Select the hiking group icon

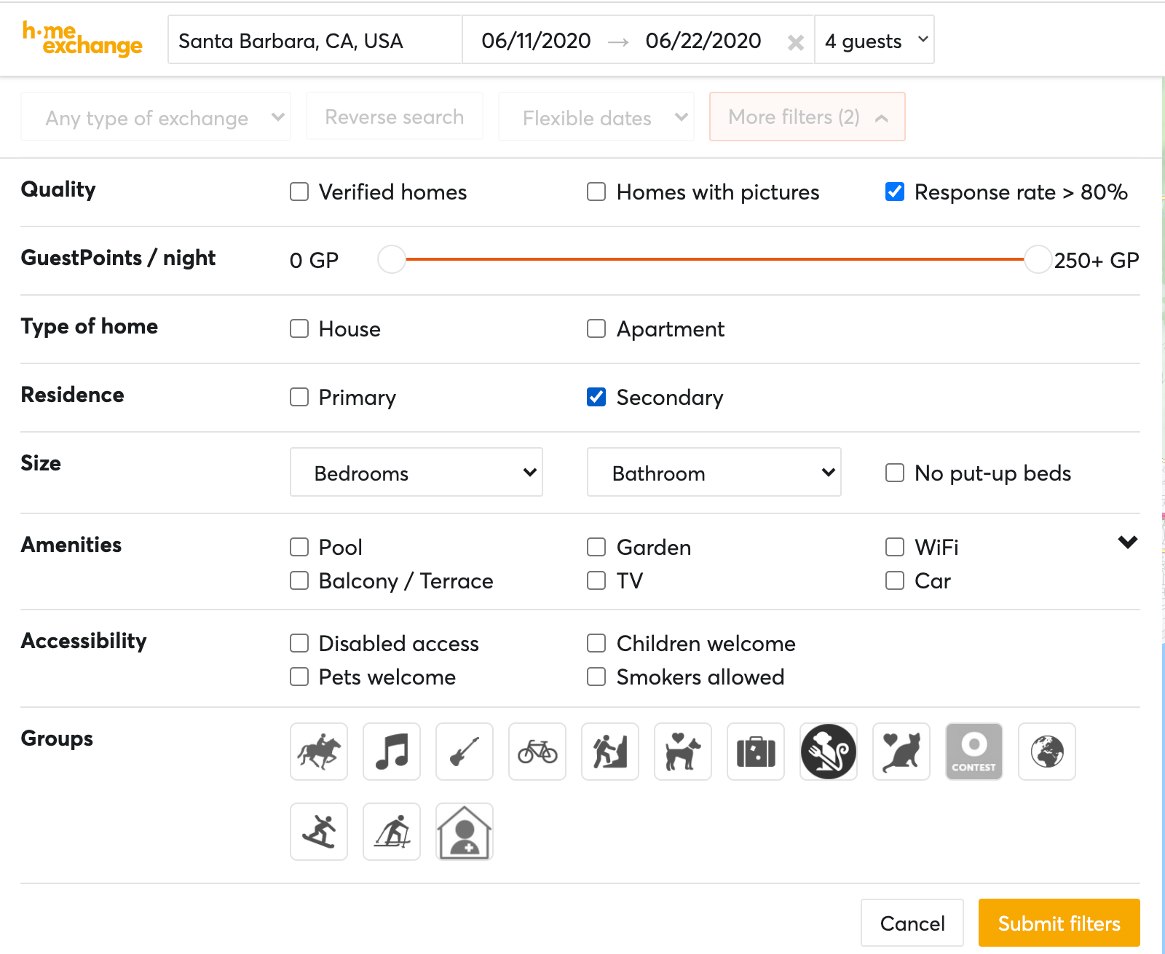coord(610,752)
